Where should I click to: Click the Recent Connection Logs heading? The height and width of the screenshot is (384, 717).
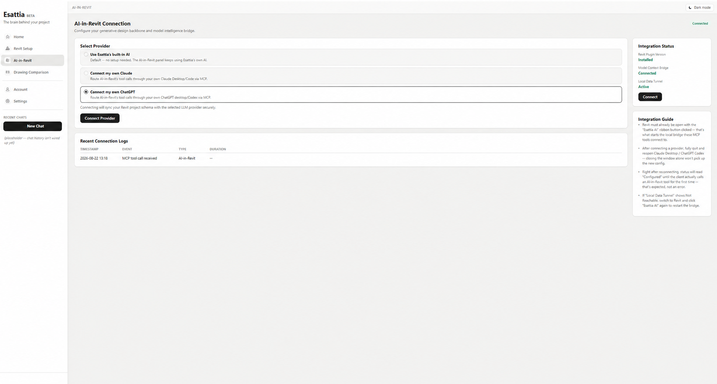click(104, 141)
